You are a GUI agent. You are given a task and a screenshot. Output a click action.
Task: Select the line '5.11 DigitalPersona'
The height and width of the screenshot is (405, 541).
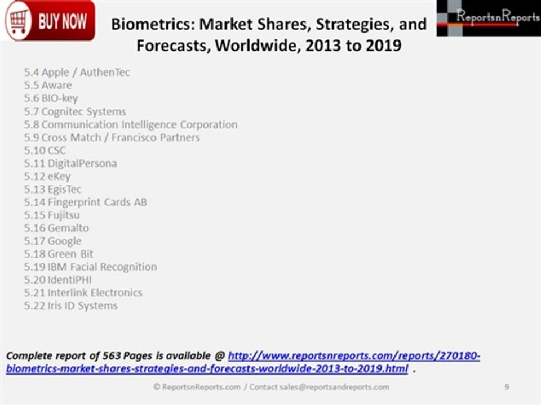(x=70, y=163)
